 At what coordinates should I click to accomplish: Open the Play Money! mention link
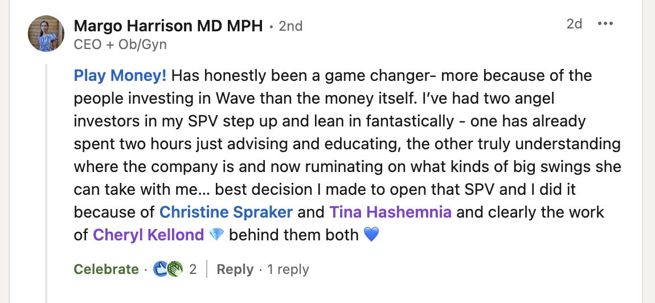pos(120,75)
